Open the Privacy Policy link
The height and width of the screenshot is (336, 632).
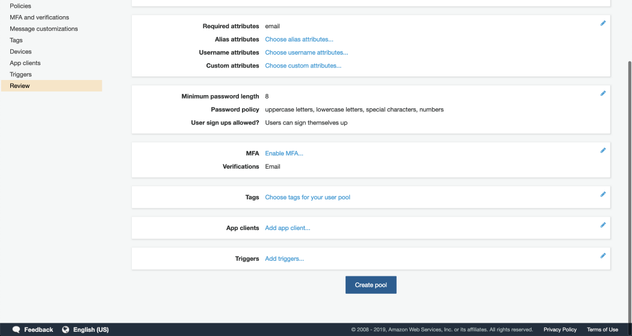560,329
